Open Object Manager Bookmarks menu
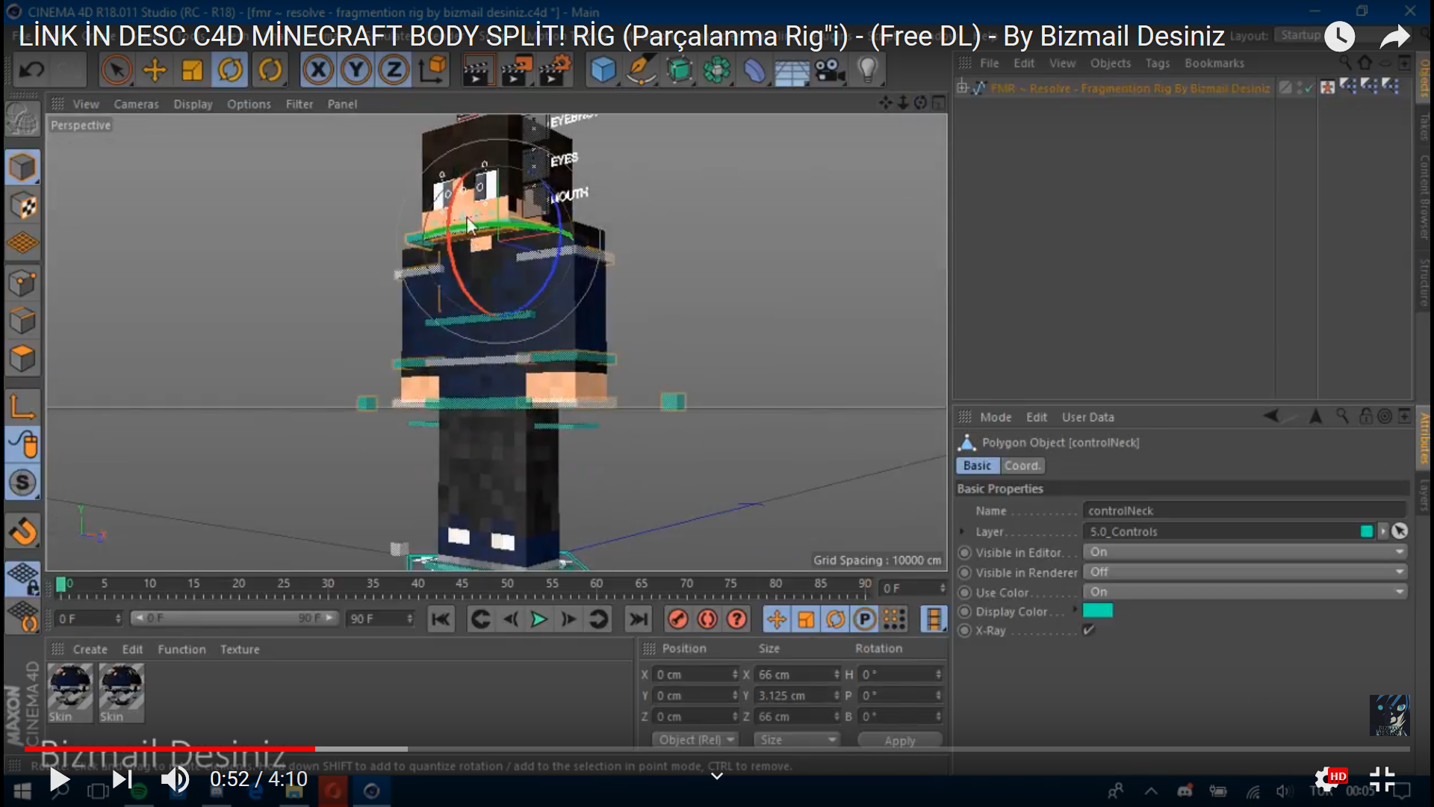The height and width of the screenshot is (807, 1434). point(1214,64)
